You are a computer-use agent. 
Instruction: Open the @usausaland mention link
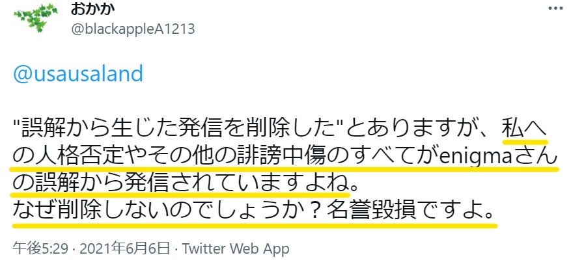tap(78, 74)
